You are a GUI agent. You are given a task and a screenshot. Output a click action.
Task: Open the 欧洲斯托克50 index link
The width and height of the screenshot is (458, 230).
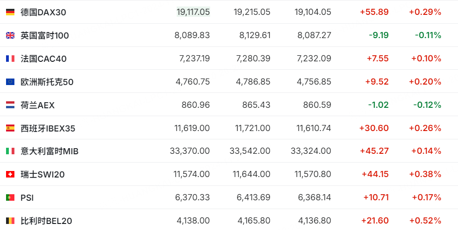click(x=47, y=82)
